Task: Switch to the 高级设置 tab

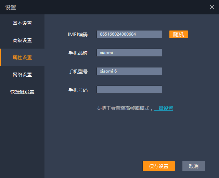Action: (22, 40)
